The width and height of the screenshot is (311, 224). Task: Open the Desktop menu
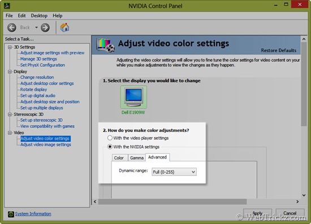coord(39,15)
